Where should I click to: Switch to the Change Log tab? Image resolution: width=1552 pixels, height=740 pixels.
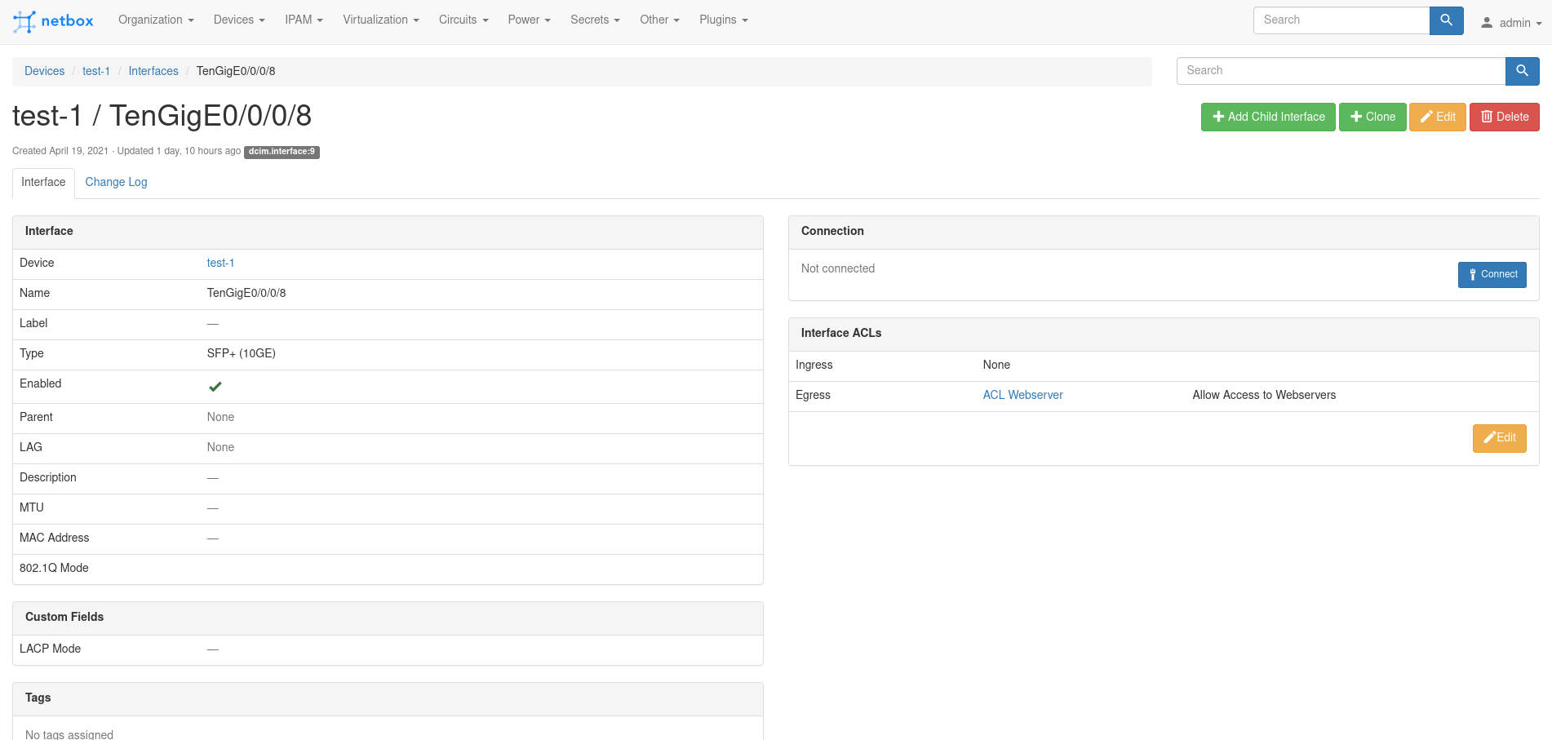click(116, 182)
